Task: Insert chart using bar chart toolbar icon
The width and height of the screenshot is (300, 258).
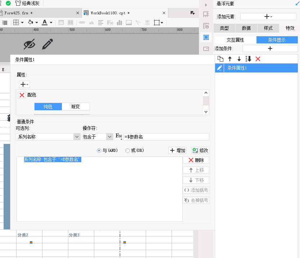Action: coord(119,23)
